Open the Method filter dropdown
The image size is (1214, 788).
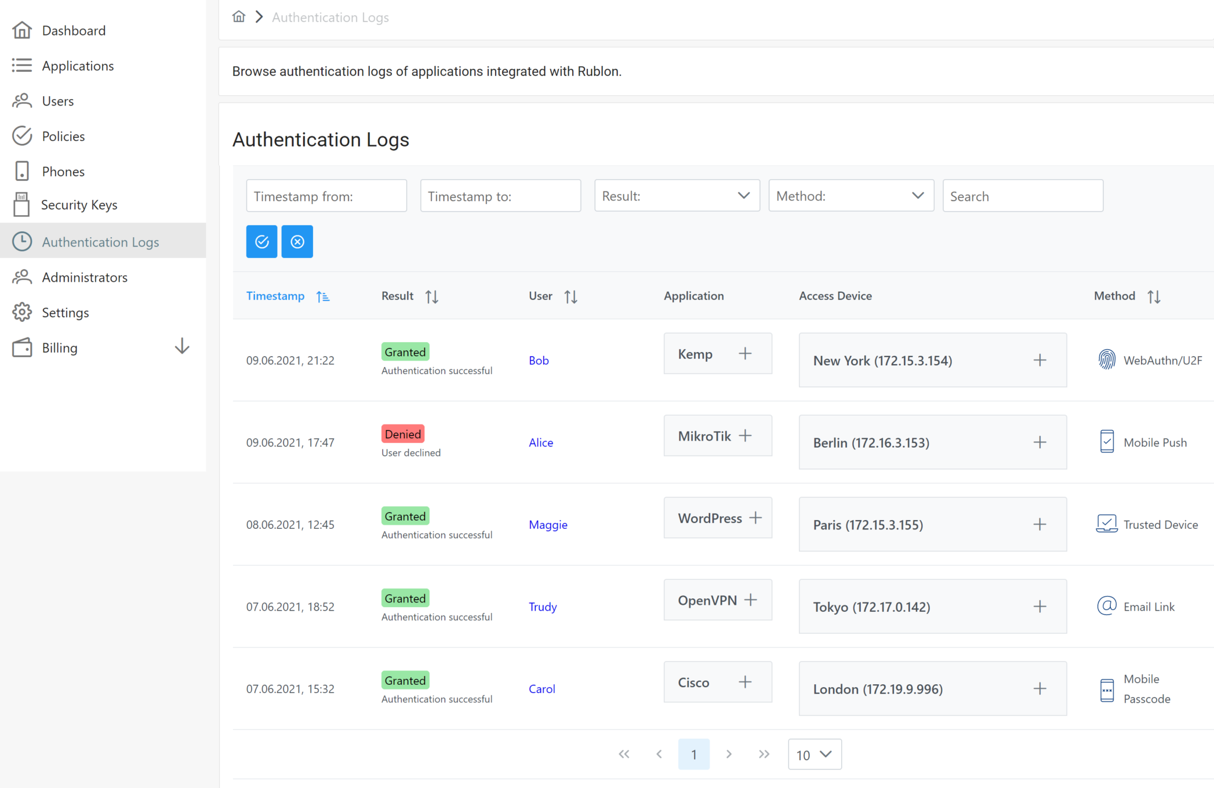coord(851,196)
